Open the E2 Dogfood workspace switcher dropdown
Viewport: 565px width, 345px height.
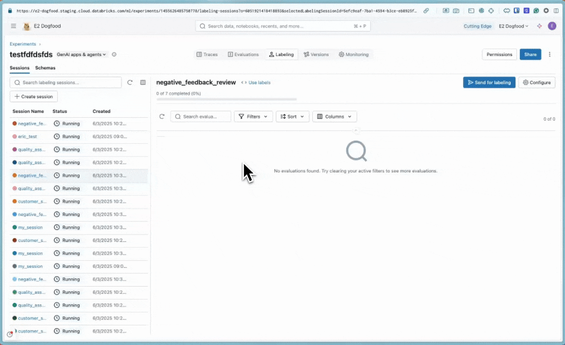[x=514, y=26]
